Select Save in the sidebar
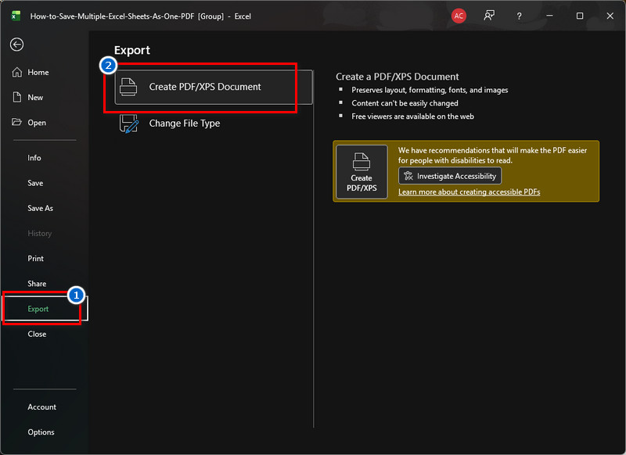Screen dimensions: 626x455 point(35,183)
